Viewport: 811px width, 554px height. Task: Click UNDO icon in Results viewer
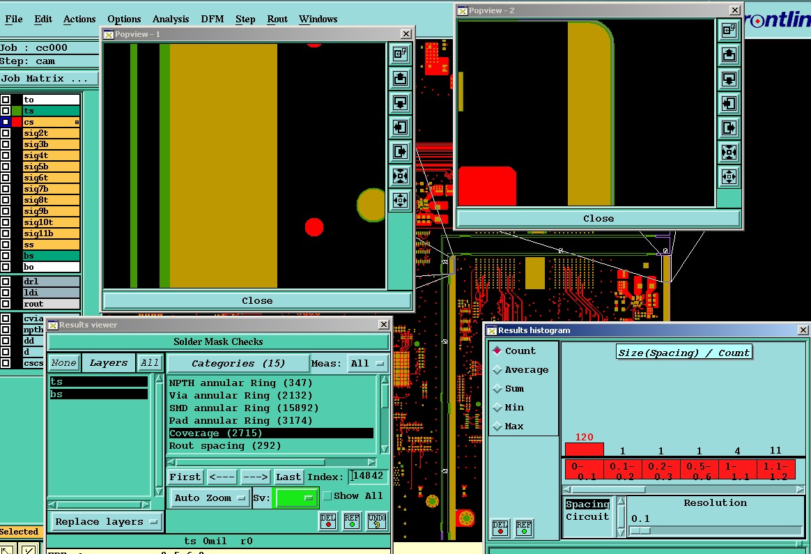pos(376,521)
